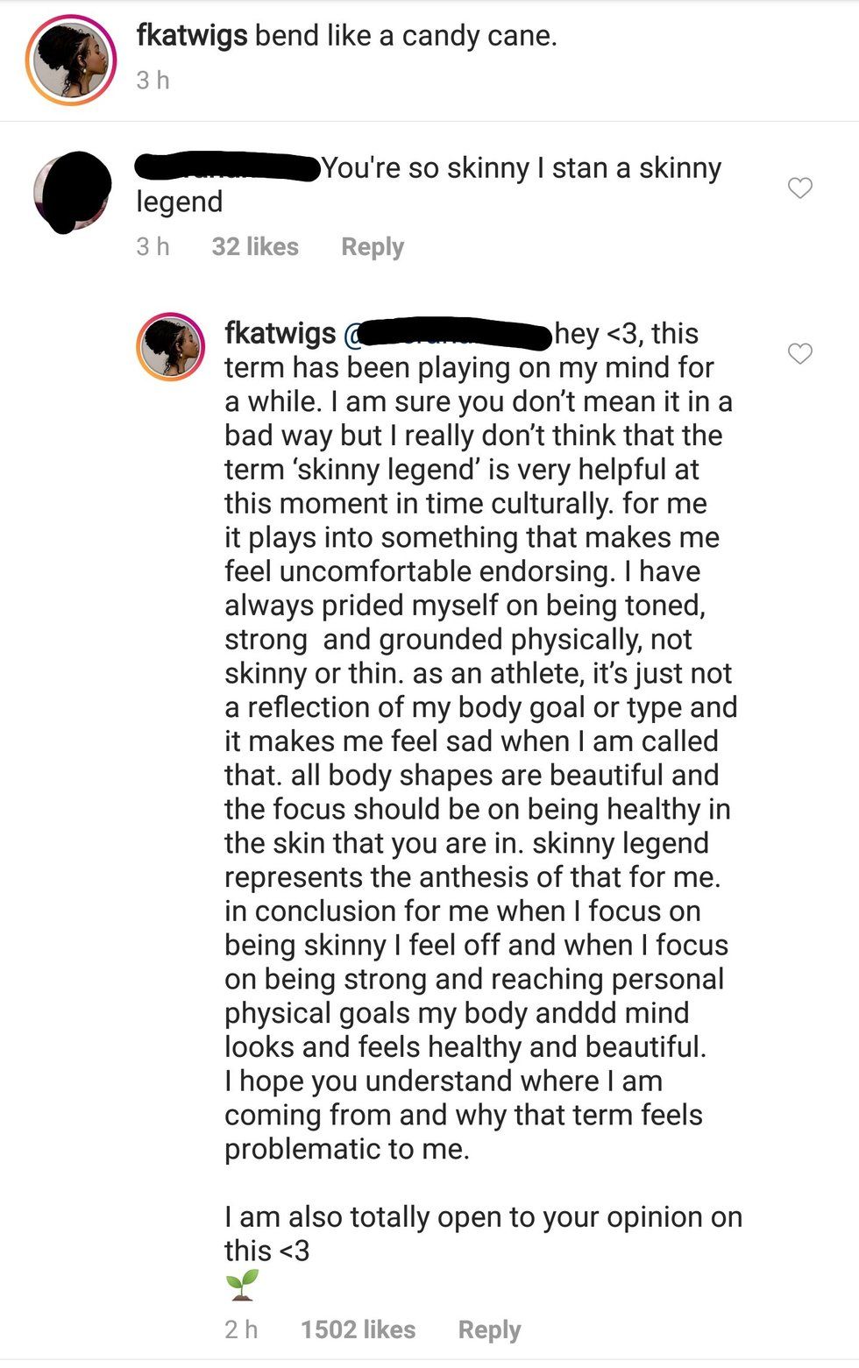Viewport: 859px width, 1368px height.
Task: Click the '3 h' timestamp beside 32 likes
Action: click(153, 246)
